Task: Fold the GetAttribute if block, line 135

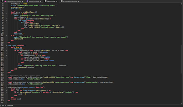Action: pos(6,92)
